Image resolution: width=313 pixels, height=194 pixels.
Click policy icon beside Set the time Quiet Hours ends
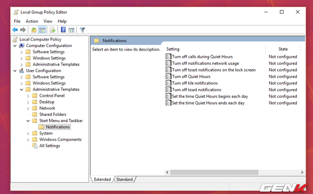[168, 103]
